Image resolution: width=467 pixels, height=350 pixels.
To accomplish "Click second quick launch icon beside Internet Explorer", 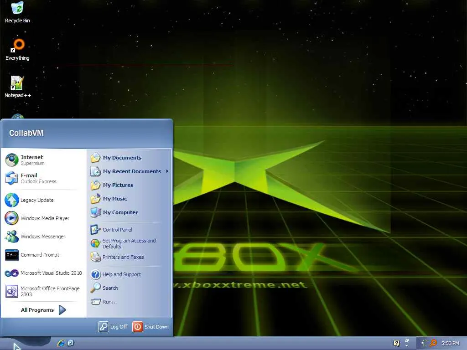I will [71, 343].
